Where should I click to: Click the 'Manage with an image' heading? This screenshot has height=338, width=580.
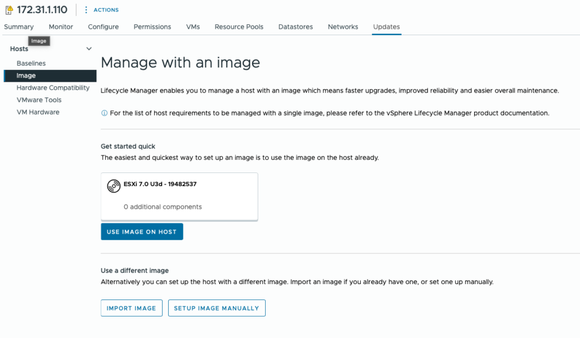[x=181, y=62]
